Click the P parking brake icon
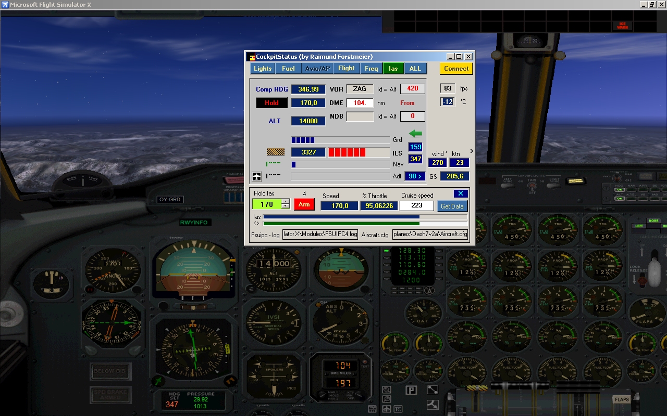This screenshot has height=416, width=667. pyautogui.click(x=411, y=391)
